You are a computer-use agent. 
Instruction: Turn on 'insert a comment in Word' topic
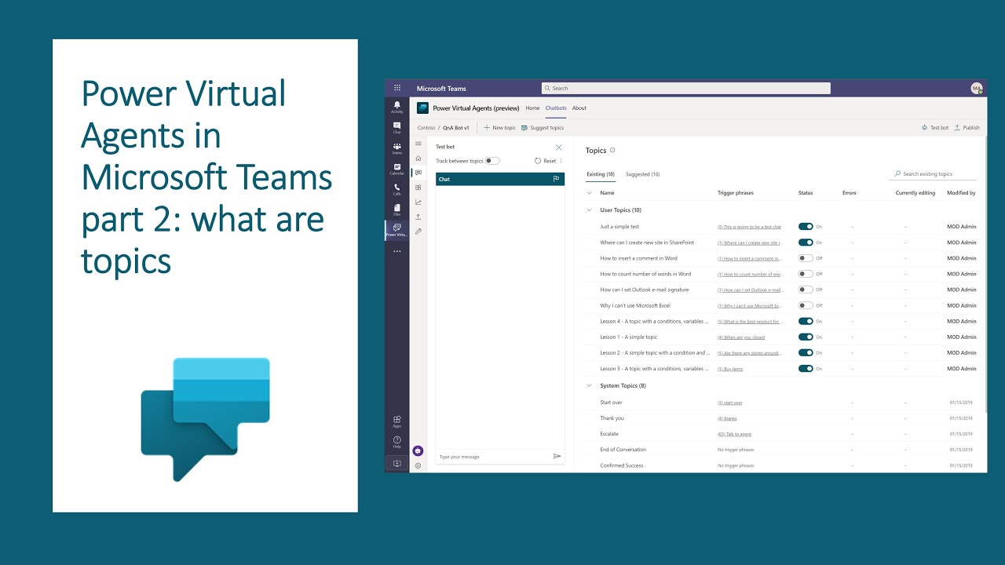(806, 258)
